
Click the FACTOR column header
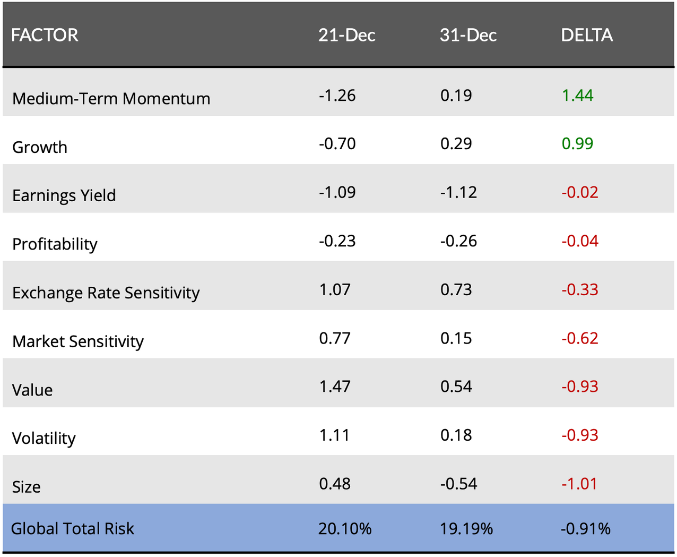[45, 35]
